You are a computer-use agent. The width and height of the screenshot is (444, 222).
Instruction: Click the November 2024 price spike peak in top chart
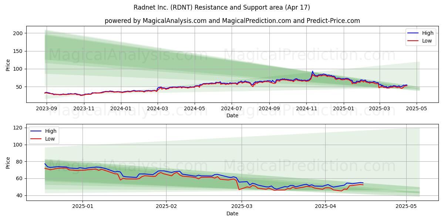click(x=312, y=71)
